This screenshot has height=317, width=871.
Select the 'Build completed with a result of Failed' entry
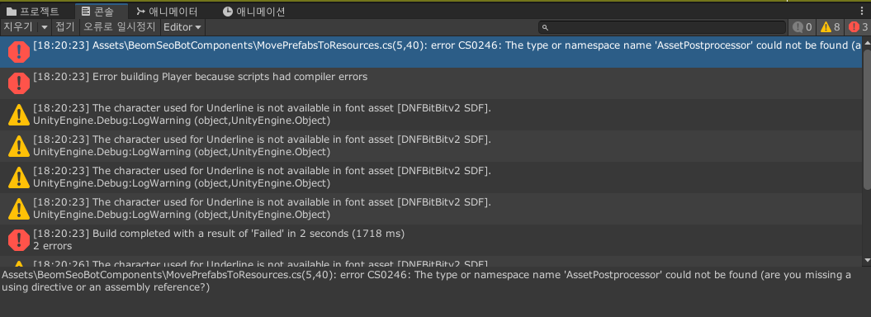pyautogui.click(x=431, y=240)
